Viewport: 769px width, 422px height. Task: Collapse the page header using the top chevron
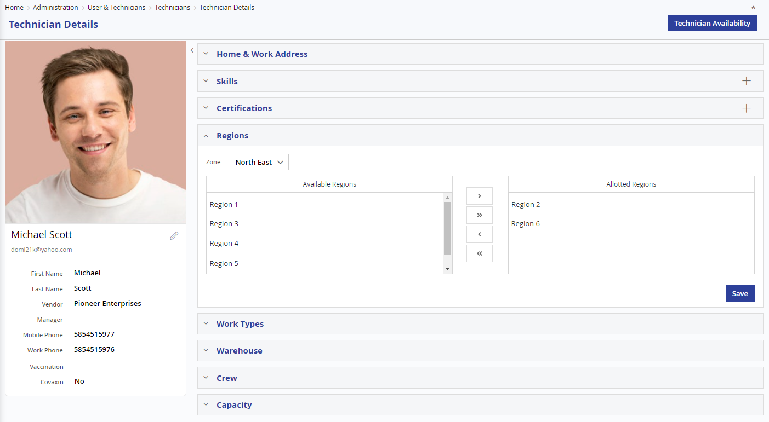coord(753,7)
